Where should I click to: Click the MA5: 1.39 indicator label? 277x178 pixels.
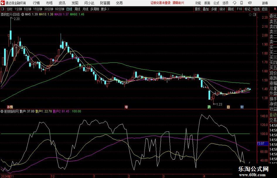coord(31,14)
